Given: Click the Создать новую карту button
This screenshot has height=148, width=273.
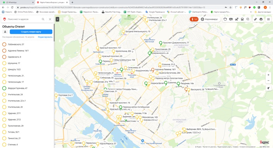Looking at the screenshot, I should coord(31,32).
